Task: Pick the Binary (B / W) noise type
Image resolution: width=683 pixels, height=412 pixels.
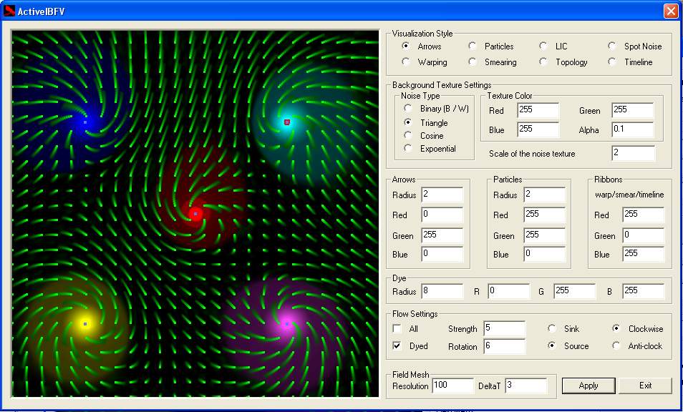Action: point(408,109)
